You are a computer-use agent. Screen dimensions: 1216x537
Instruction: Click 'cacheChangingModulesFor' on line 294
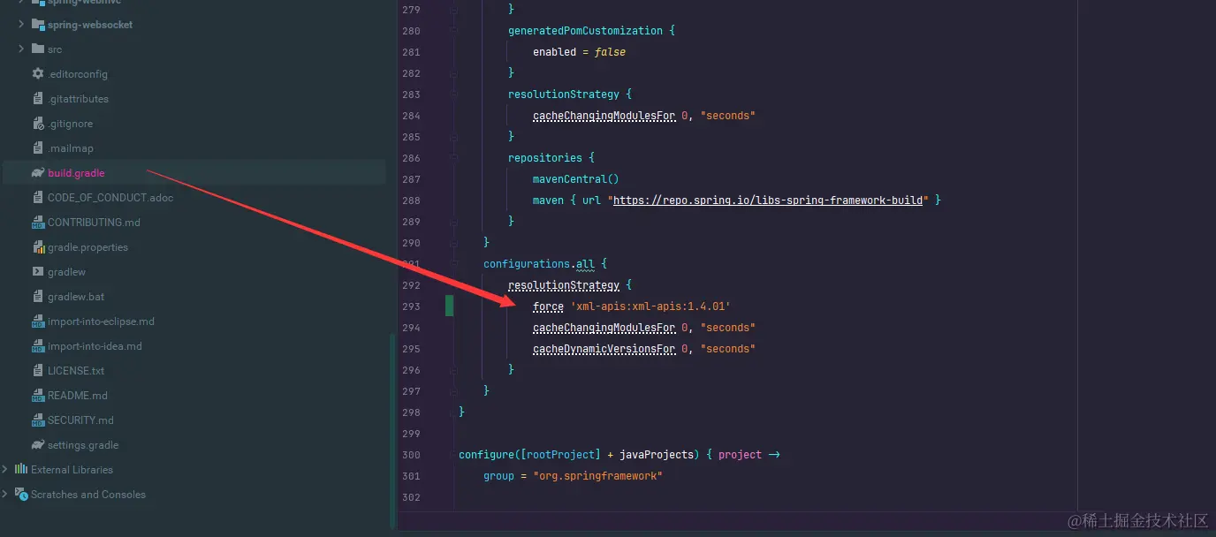coord(604,328)
